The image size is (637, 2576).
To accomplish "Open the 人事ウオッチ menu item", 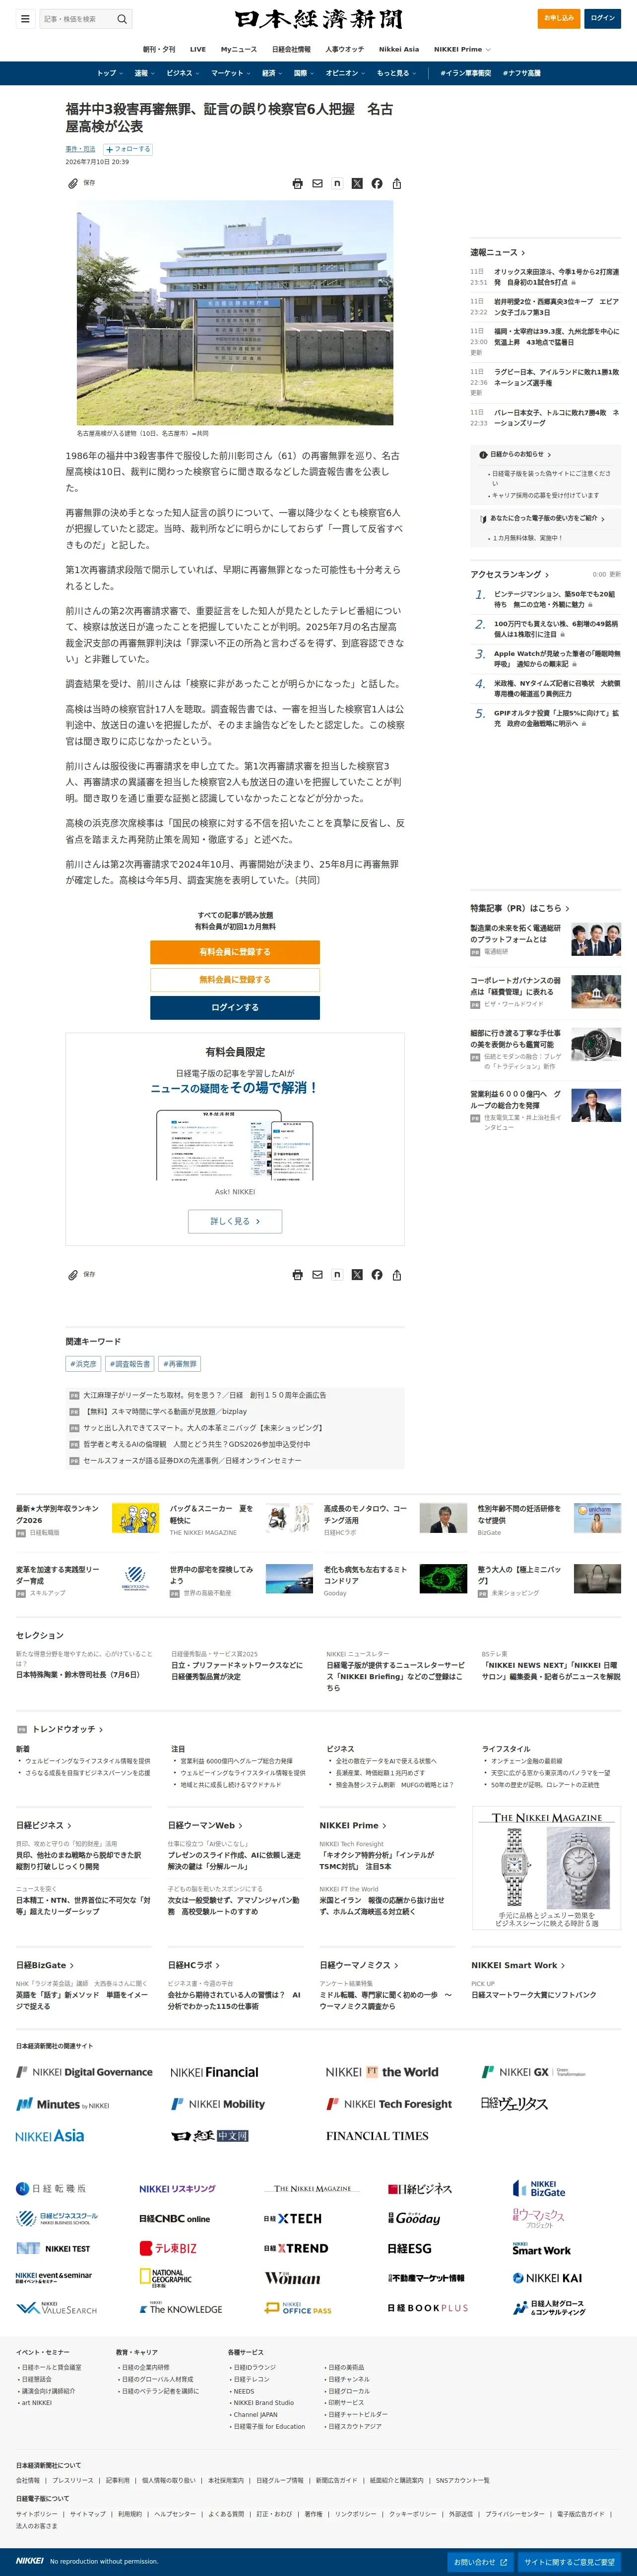I will (x=345, y=49).
